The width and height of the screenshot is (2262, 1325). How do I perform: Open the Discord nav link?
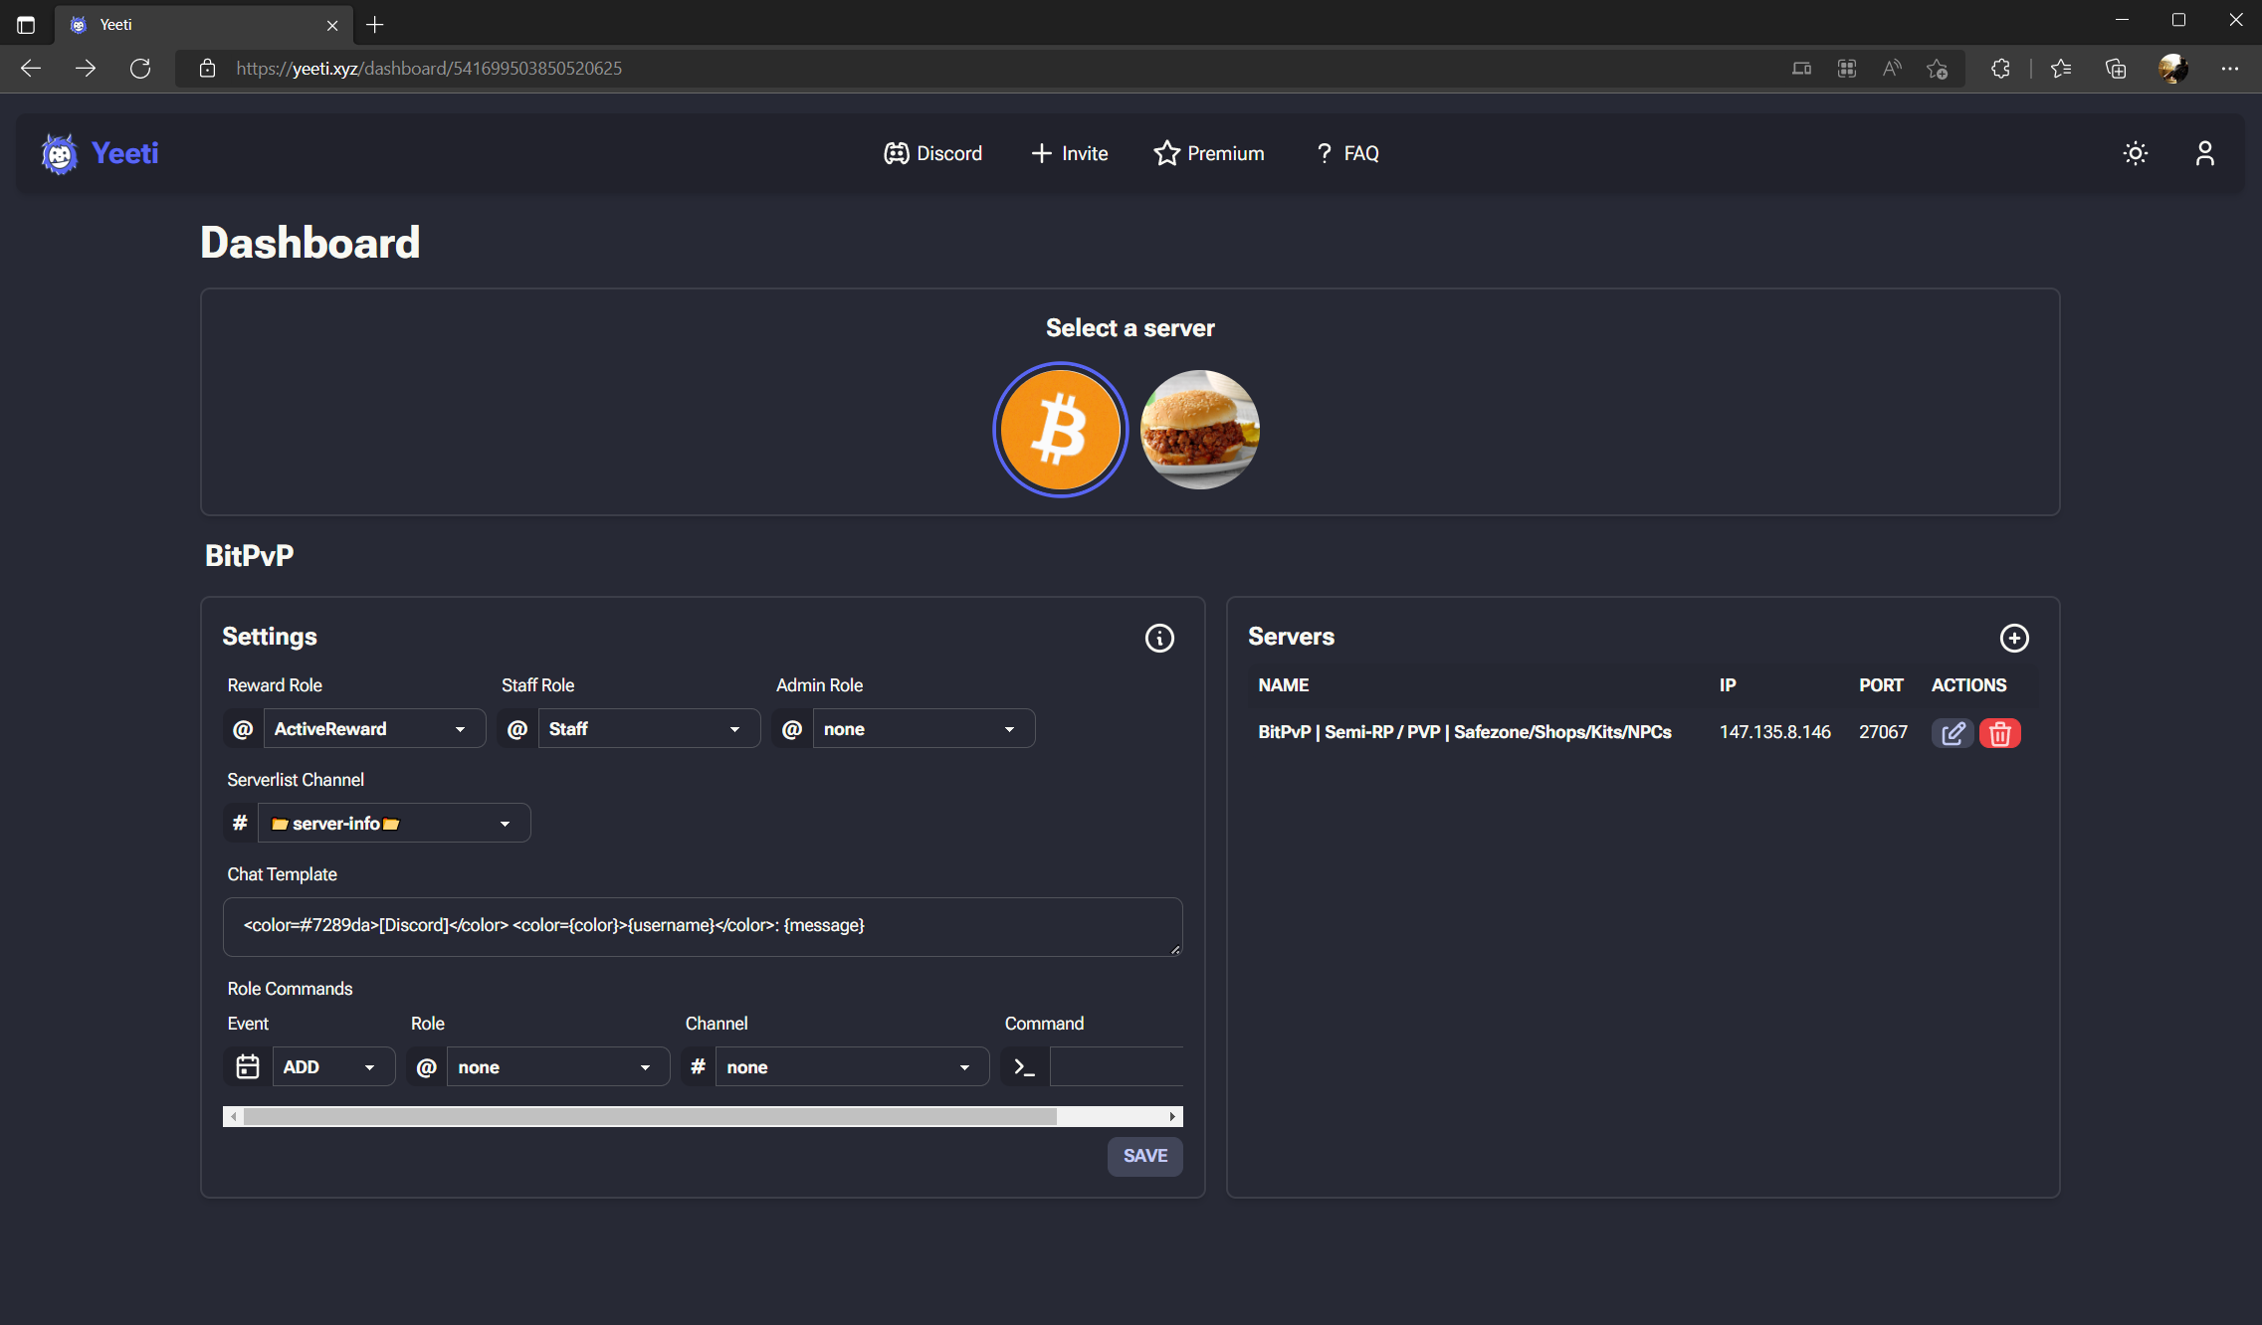click(932, 153)
